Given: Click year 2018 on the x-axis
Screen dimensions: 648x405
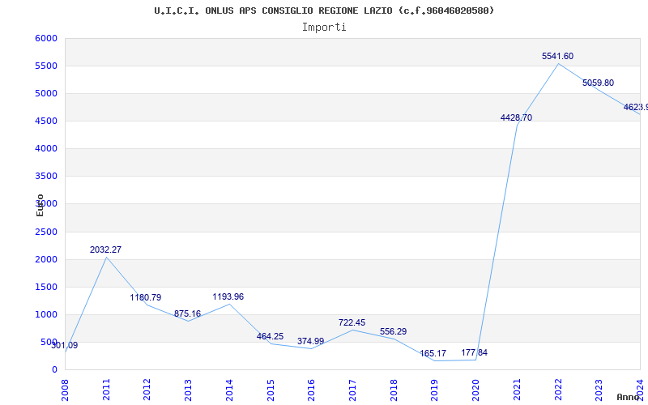Looking at the screenshot, I should 394,390.
